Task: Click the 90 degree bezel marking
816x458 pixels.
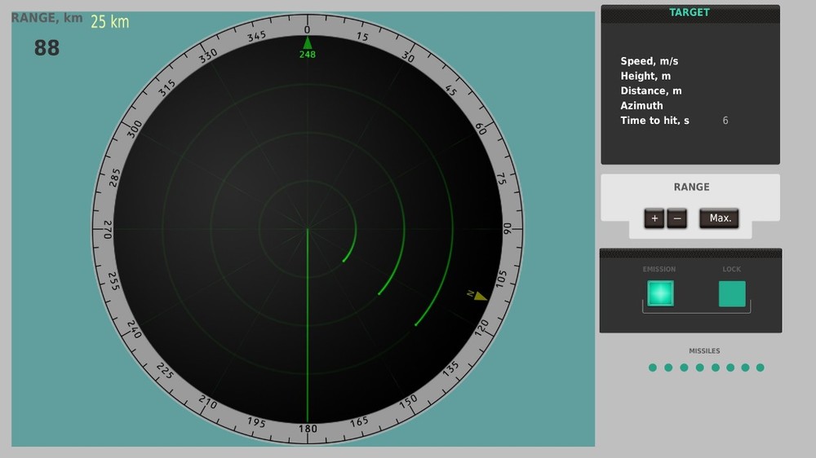Action: 507,228
